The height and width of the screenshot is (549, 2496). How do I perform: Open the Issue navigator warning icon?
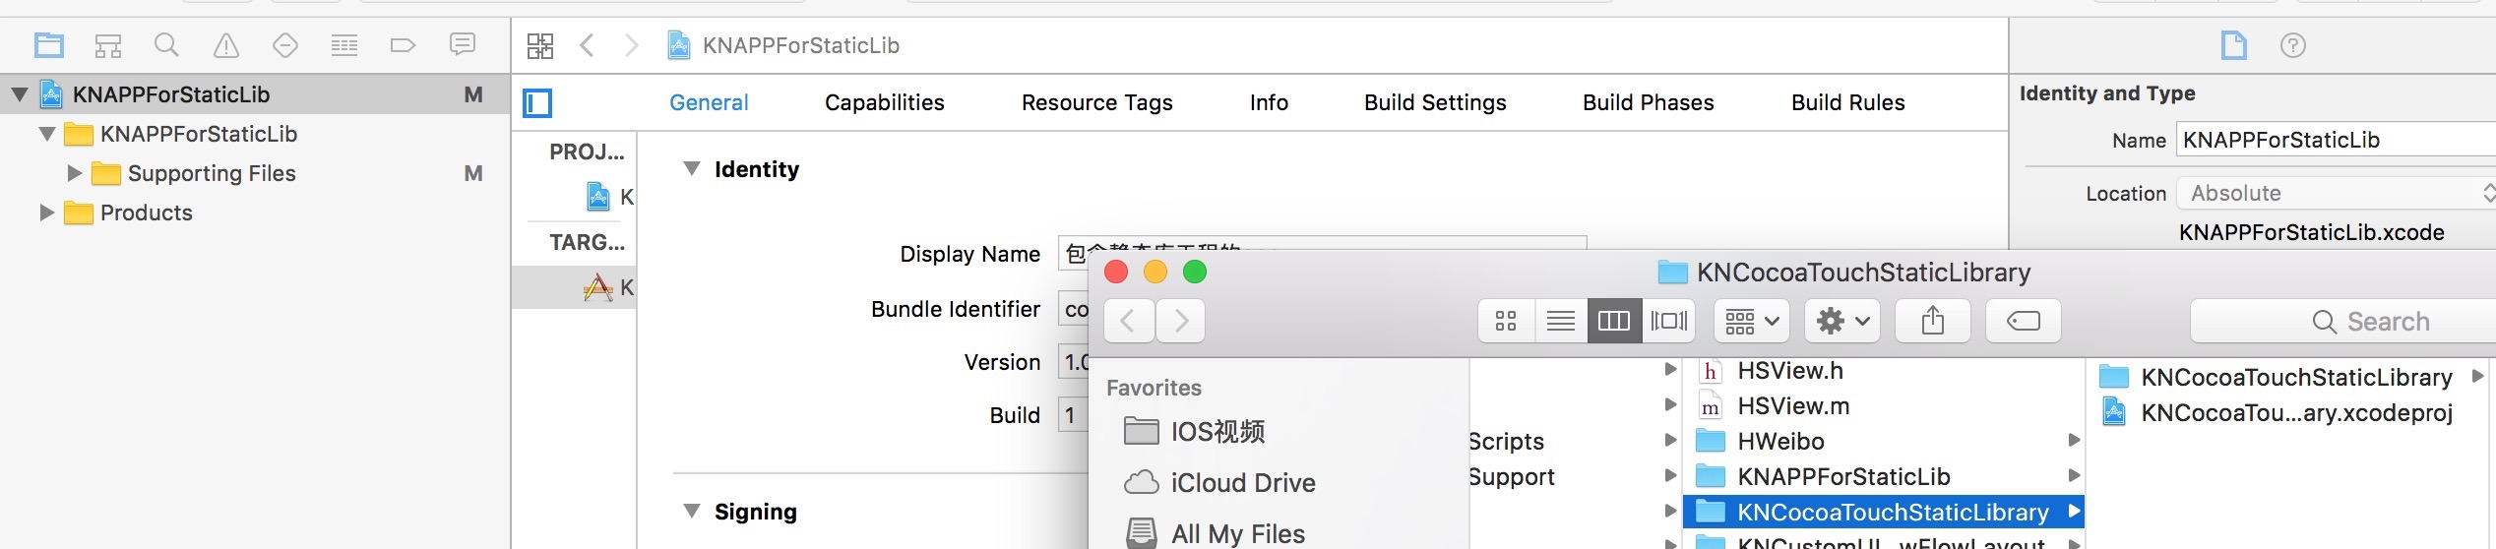point(225,45)
